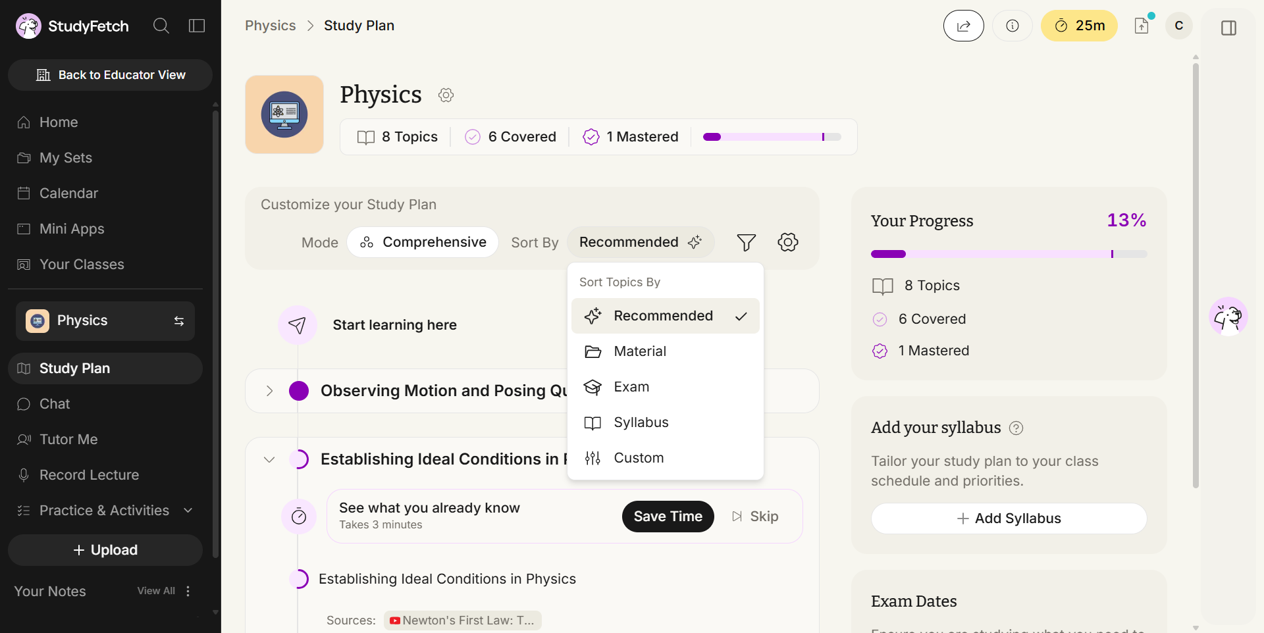Open the study plan settings gear icon
The width and height of the screenshot is (1264, 633).
pos(788,242)
